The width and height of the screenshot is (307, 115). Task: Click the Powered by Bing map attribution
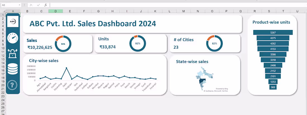[x=222, y=89]
